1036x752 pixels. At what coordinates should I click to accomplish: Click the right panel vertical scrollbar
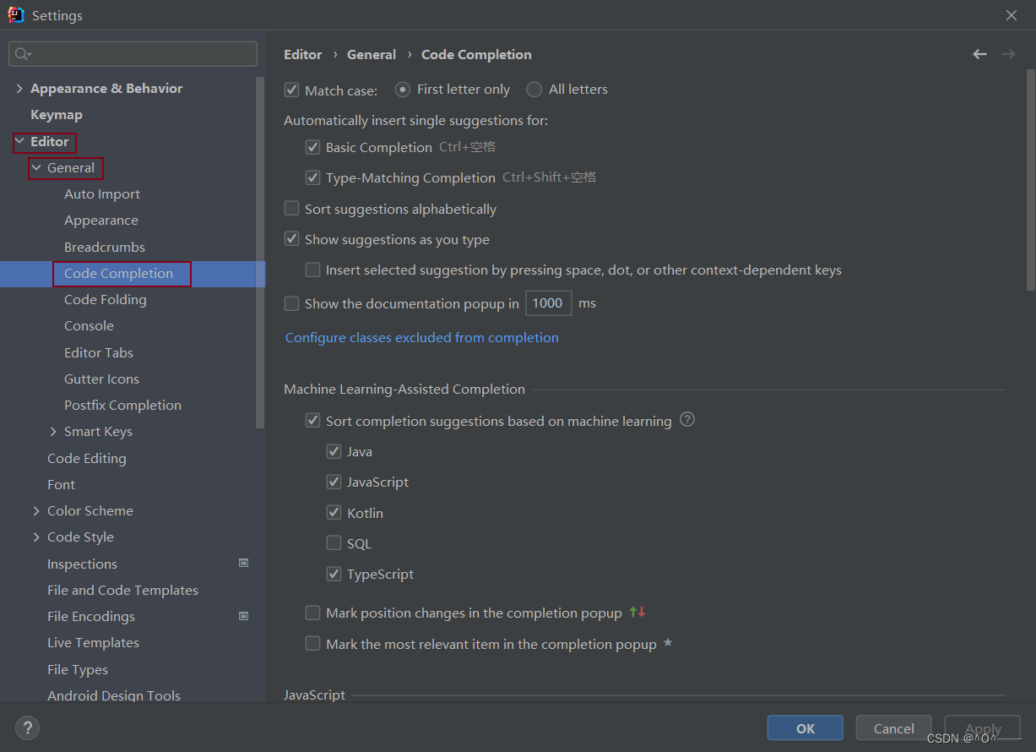pos(1031,182)
